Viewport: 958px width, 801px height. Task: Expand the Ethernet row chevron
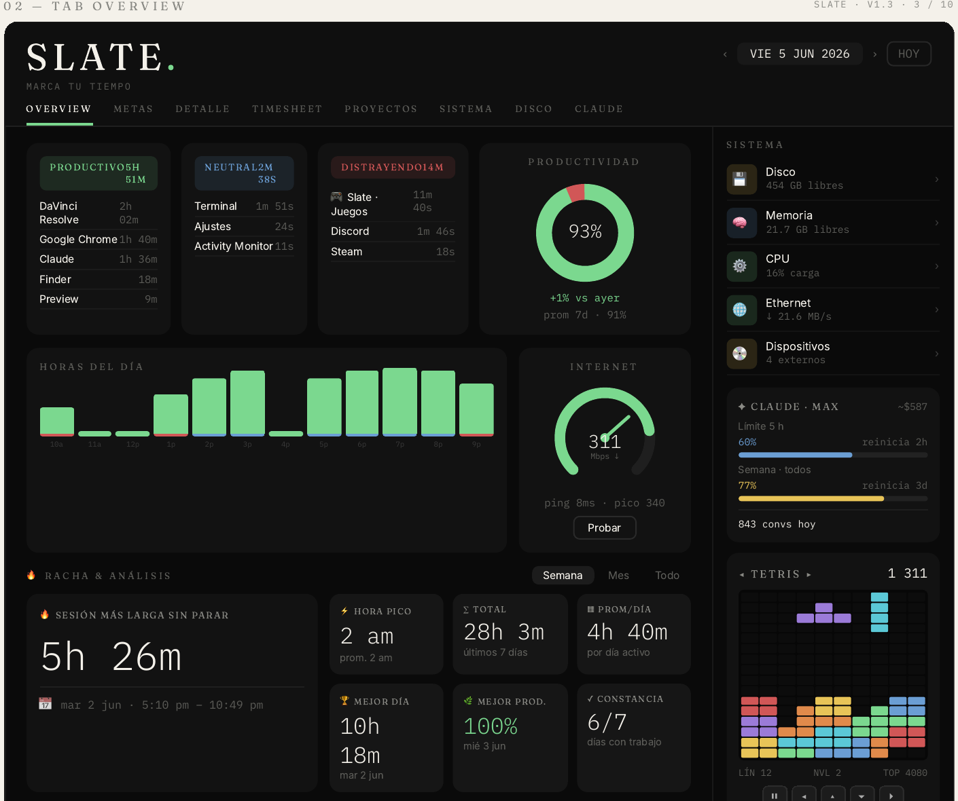pyautogui.click(x=937, y=310)
